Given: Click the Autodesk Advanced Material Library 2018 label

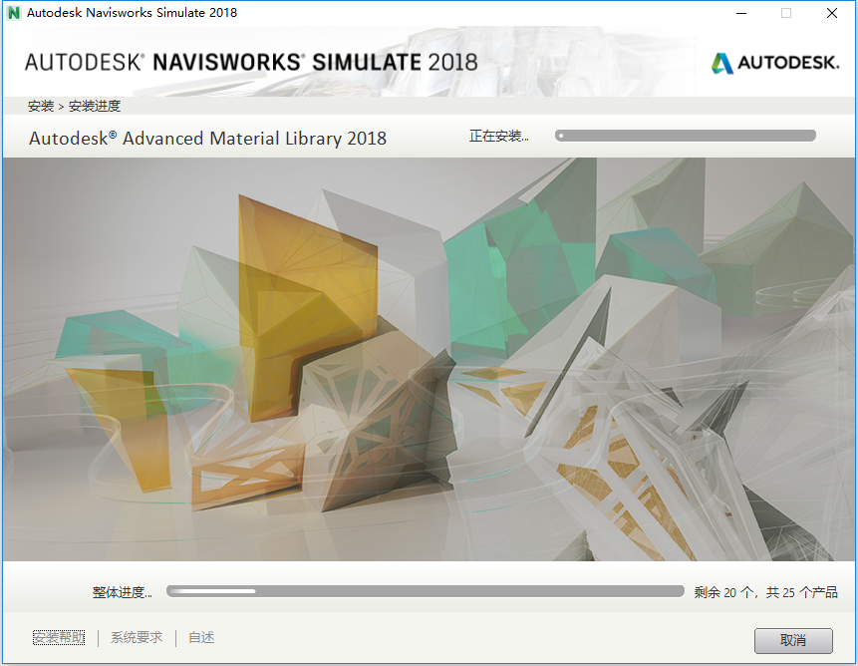Looking at the screenshot, I should pyautogui.click(x=208, y=139).
